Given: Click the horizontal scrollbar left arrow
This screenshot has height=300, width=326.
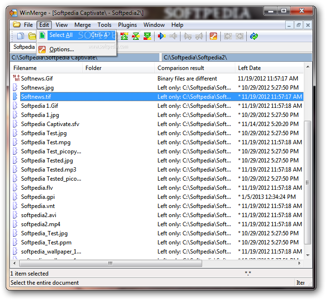Looking at the screenshot, I should [x=14, y=263].
